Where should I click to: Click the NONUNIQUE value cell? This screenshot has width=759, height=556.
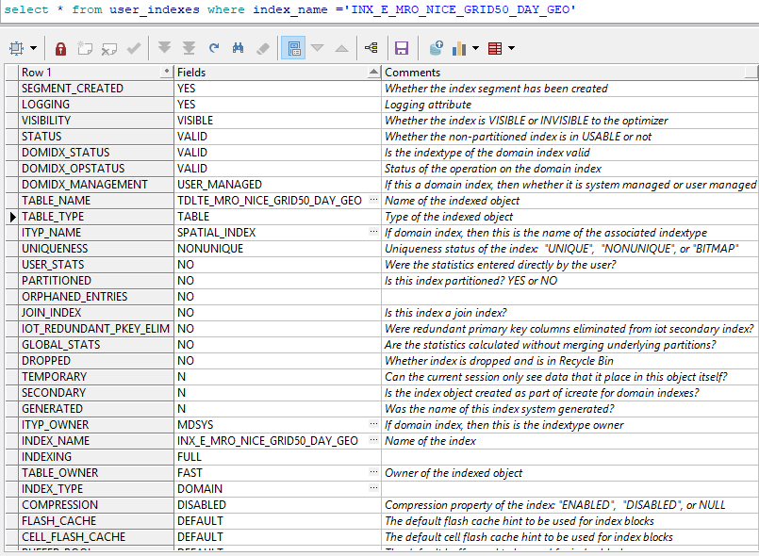point(277,248)
